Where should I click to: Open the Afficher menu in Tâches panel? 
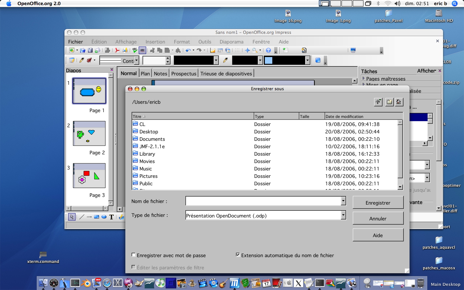[427, 71]
